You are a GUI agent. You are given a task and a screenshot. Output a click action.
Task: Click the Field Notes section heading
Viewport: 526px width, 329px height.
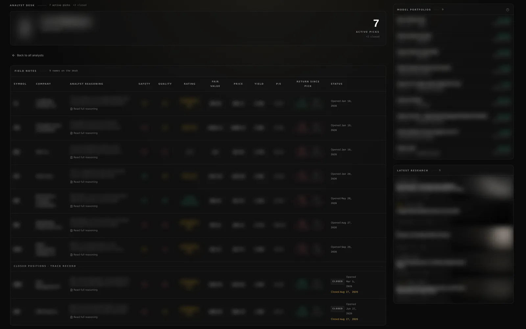tap(26, 71)
